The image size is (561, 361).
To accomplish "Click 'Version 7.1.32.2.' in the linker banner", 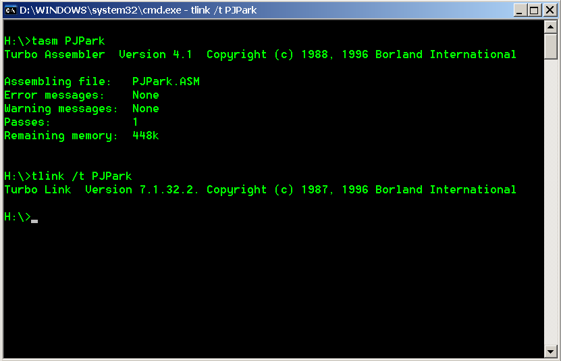I will pyautogui.click(x=142, y=190).
